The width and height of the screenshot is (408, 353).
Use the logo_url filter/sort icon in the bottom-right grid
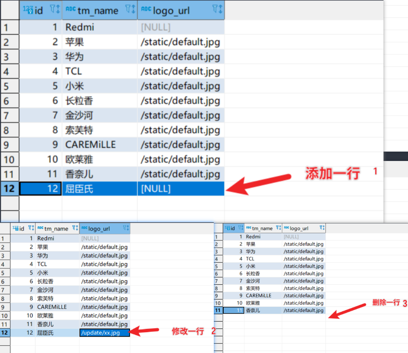[322, 228]
